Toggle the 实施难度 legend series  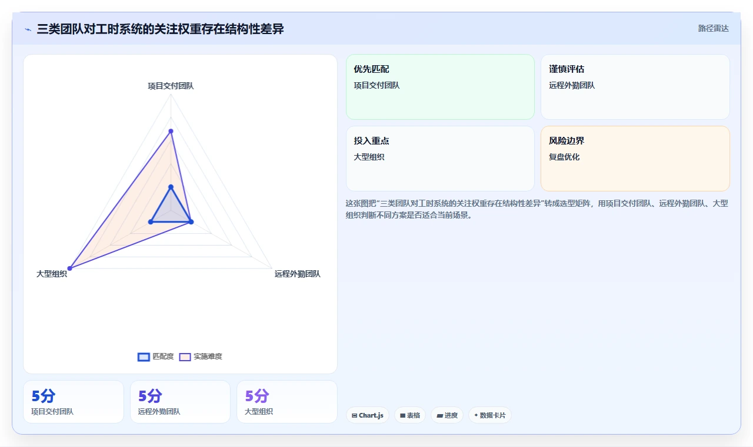[x=201, y=357]
